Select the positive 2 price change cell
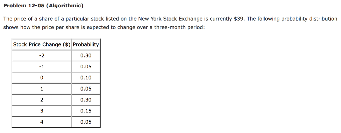 pos(42,100)
